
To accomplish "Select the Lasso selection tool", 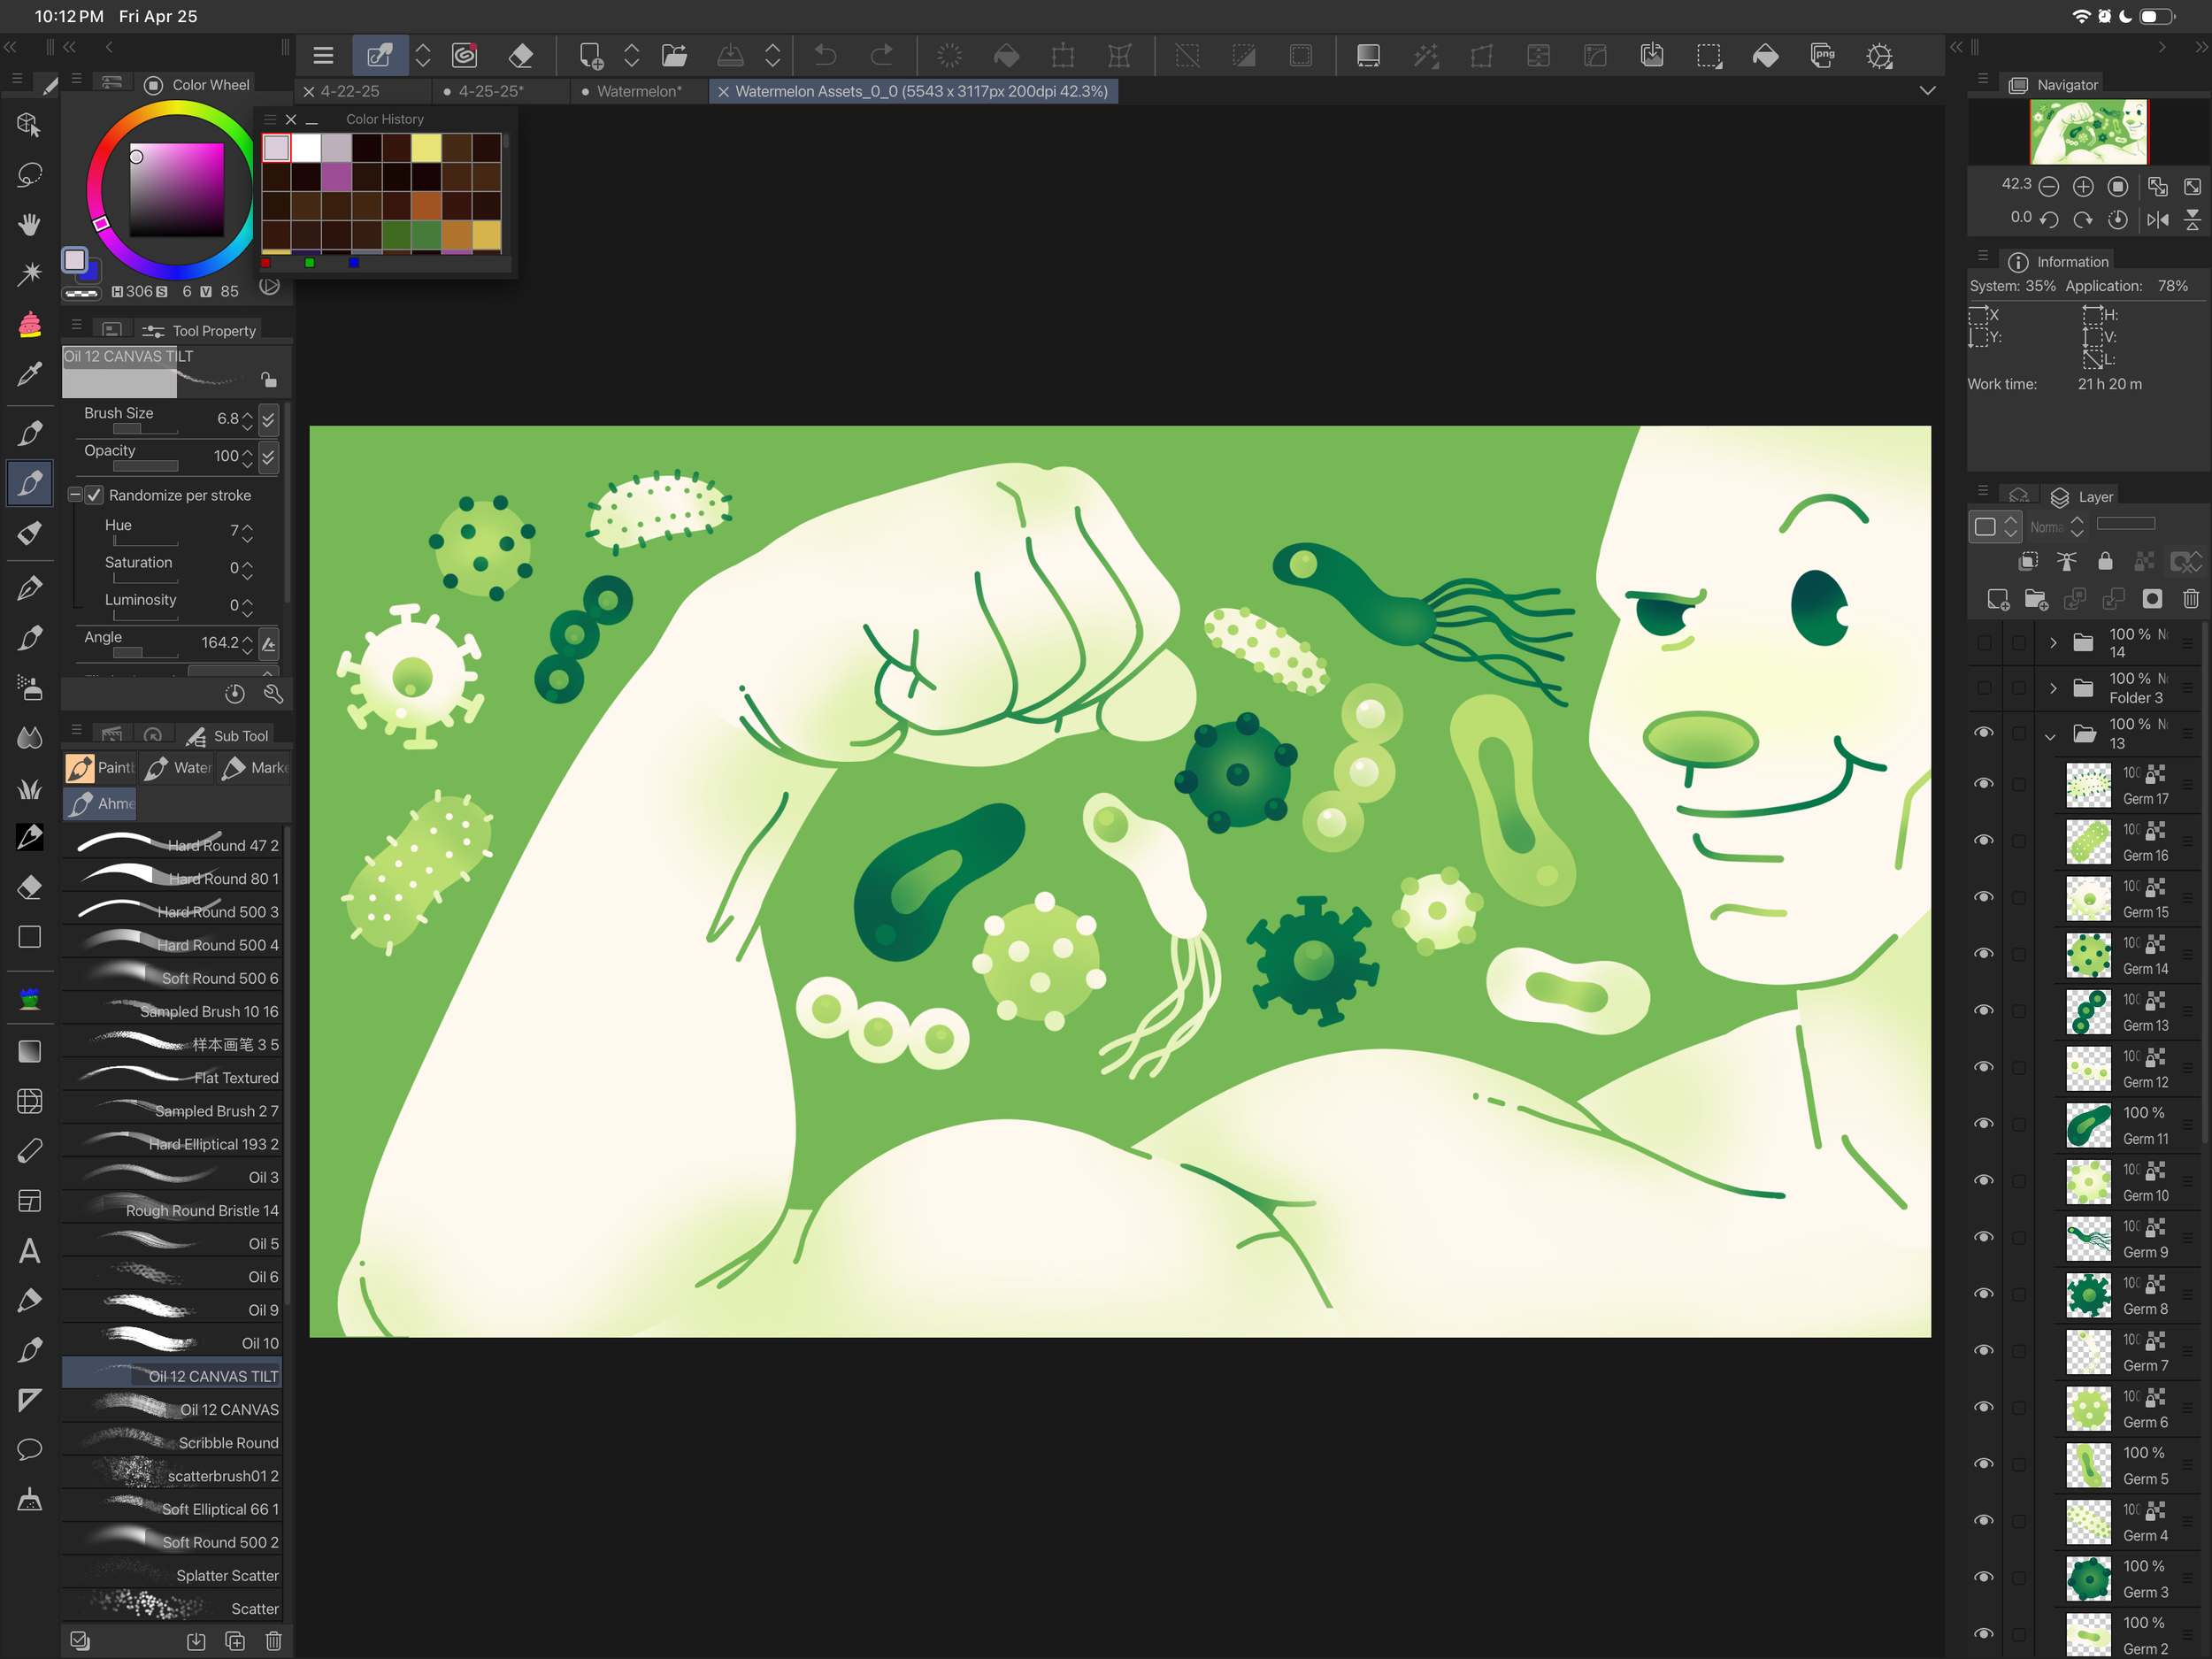I will point(29,175).
